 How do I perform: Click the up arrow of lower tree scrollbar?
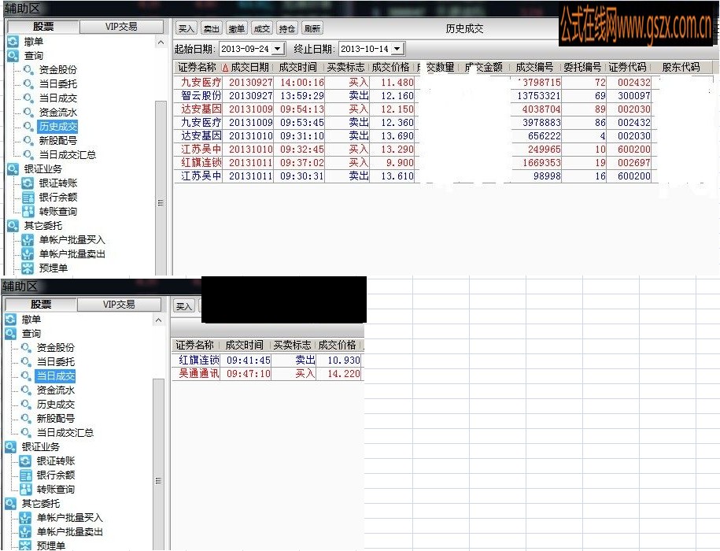158,320
